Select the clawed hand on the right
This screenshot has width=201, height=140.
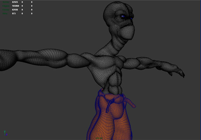pyautogui.click(x=177, y=73)
